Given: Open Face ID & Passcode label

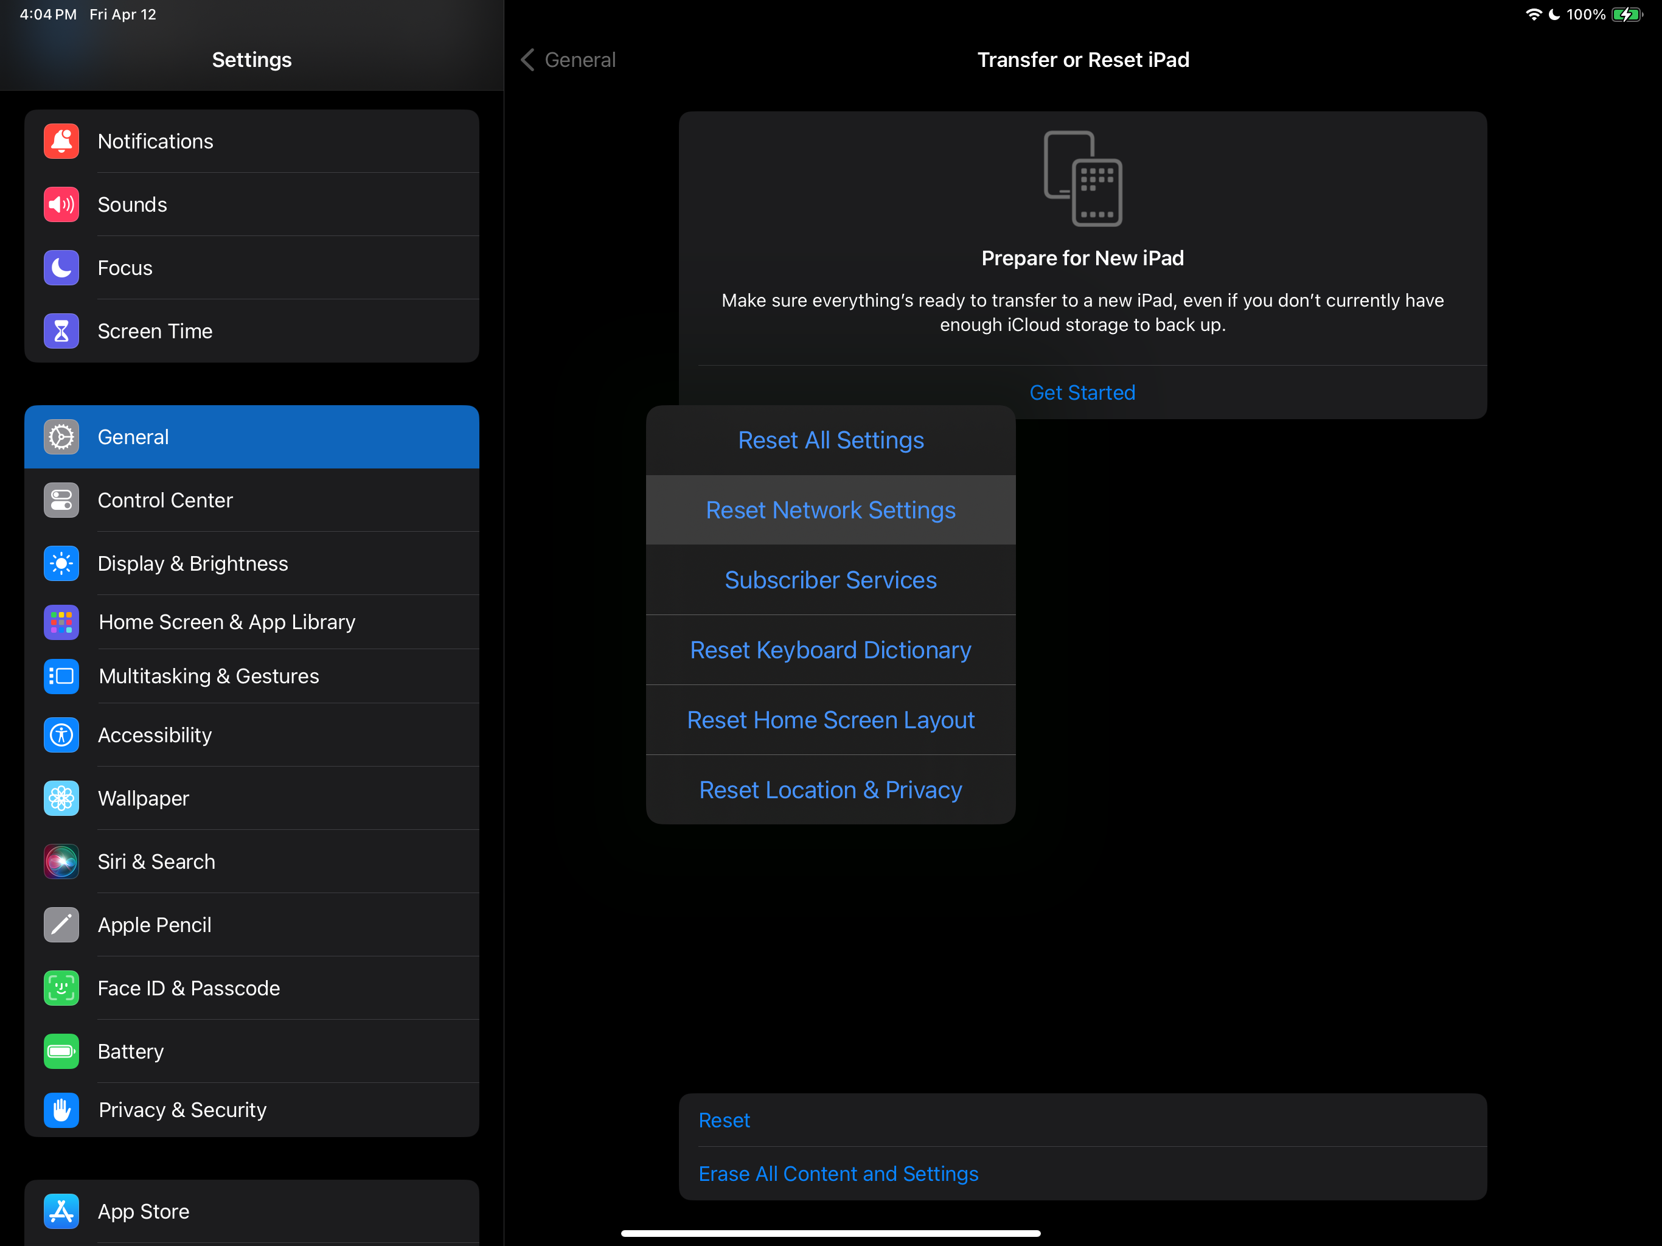Looking at the screenshot, I should tap(189, 987).
